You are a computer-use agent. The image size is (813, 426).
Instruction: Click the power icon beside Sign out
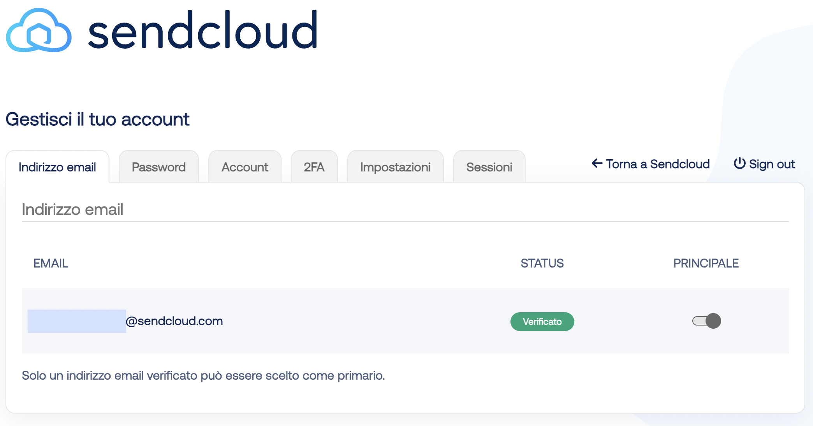coord(739,164)
